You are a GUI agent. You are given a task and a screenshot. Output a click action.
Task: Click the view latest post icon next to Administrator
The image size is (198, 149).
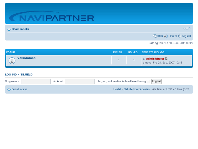166,59
